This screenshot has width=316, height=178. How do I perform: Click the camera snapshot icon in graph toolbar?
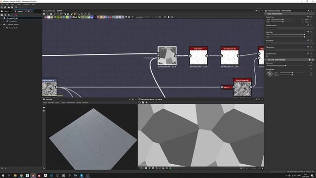pos(51,14)
